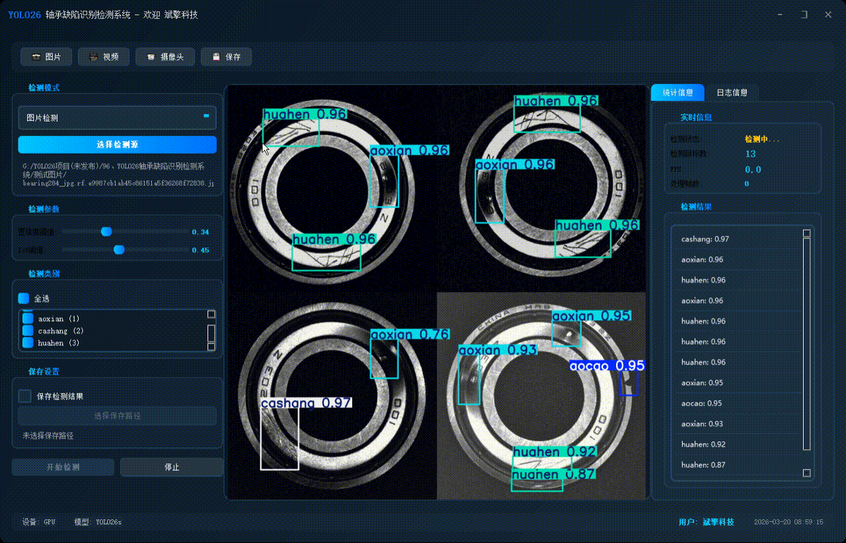Image resolution: width=846 pixels, height=543 pixels.
Task: Adjust the 置信度阈值 confidence slider handle
Action: pos(106,231)
